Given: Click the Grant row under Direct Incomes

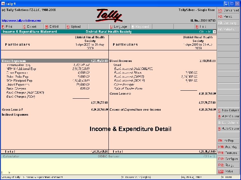Looking at the screenshot, I should 117,65.
